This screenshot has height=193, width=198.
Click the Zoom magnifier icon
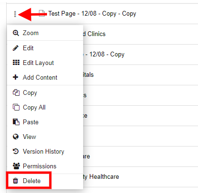(x=16, y=33)
